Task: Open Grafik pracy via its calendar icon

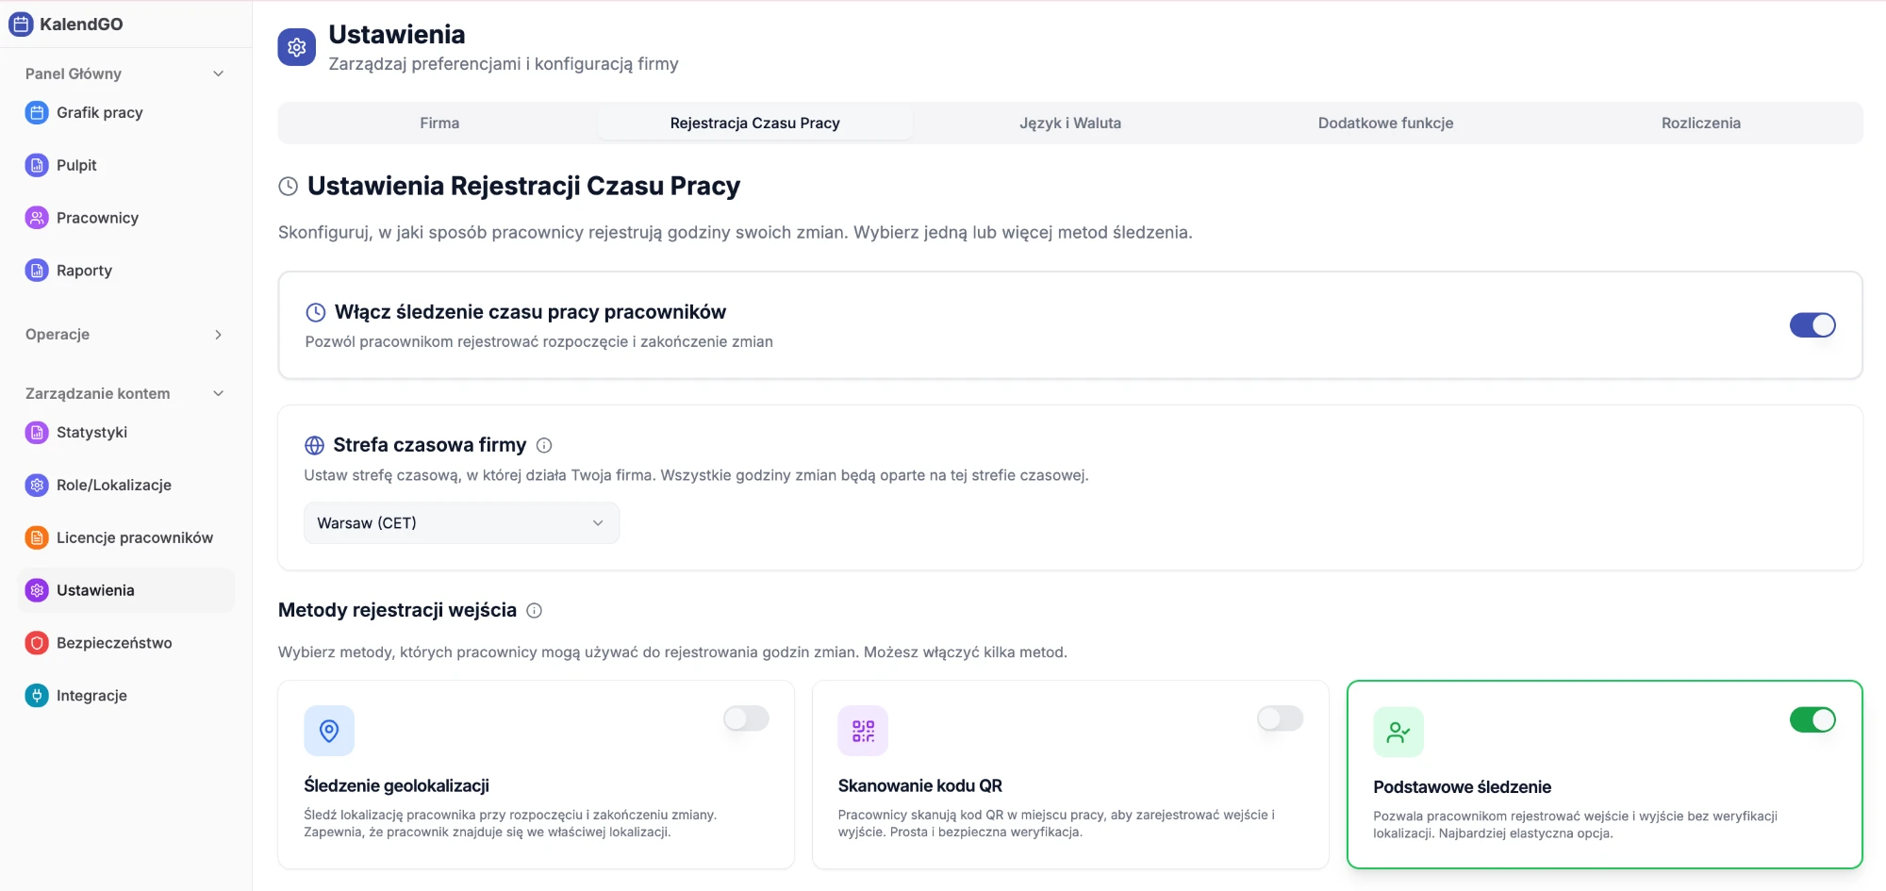Action: 37,113
